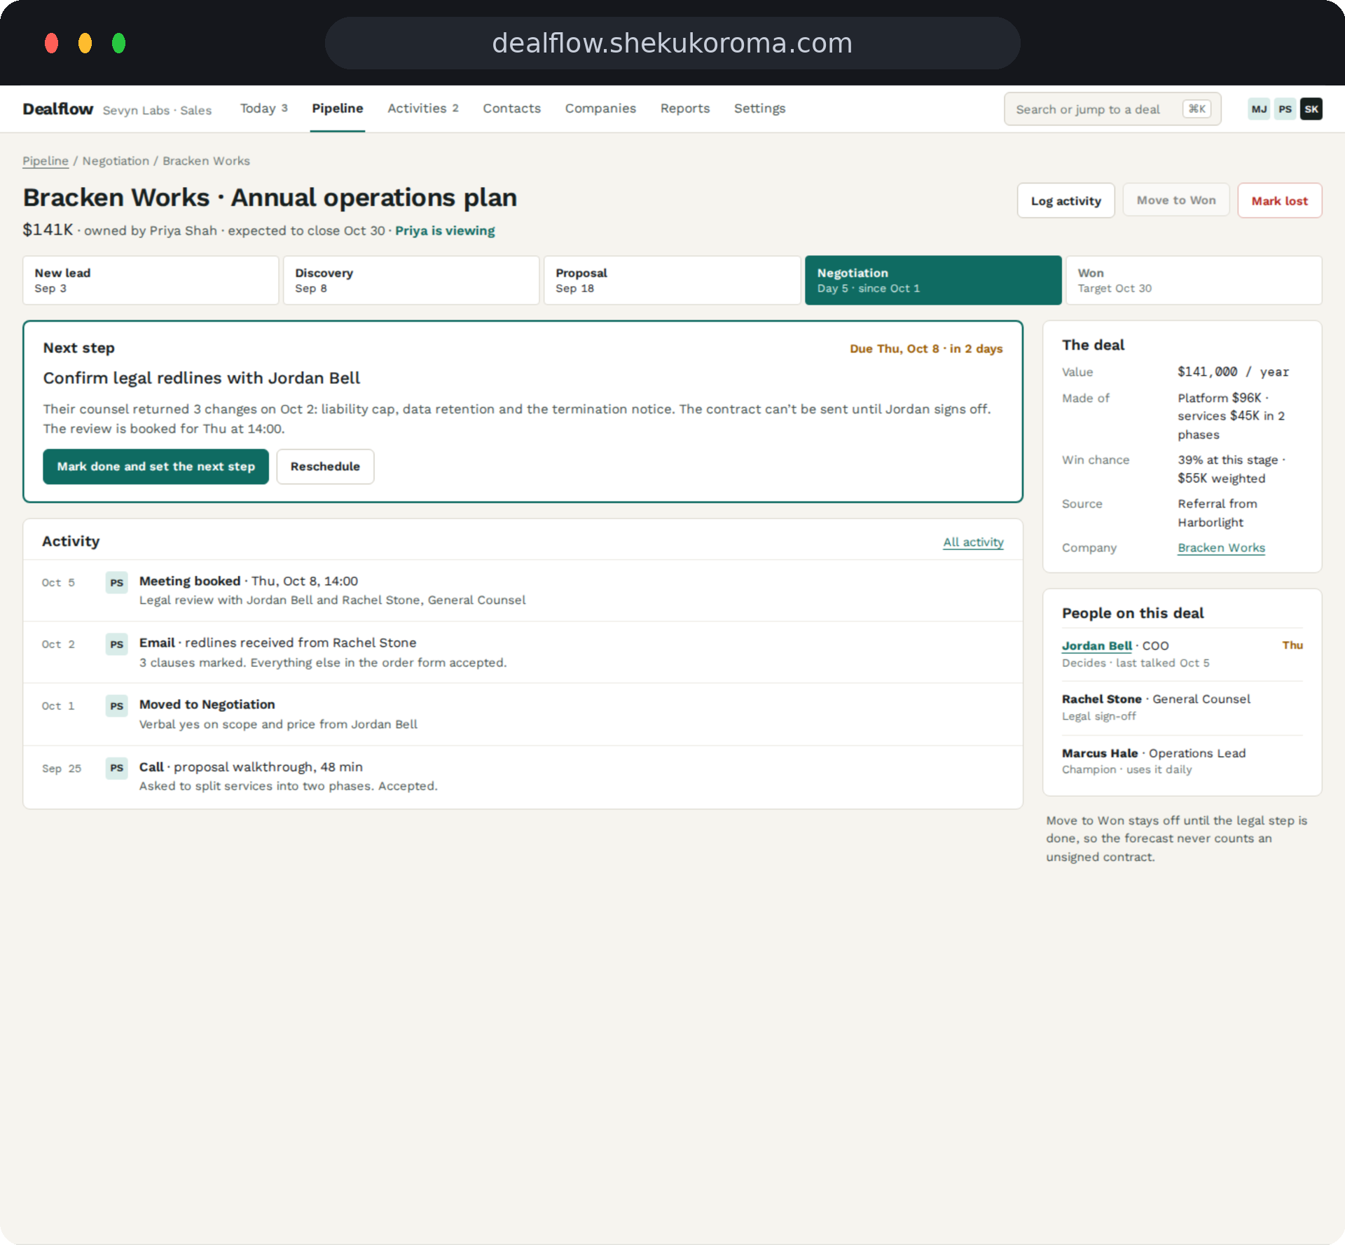
Task: Open the Bracken Works company link
Action: pos(1221,547)
